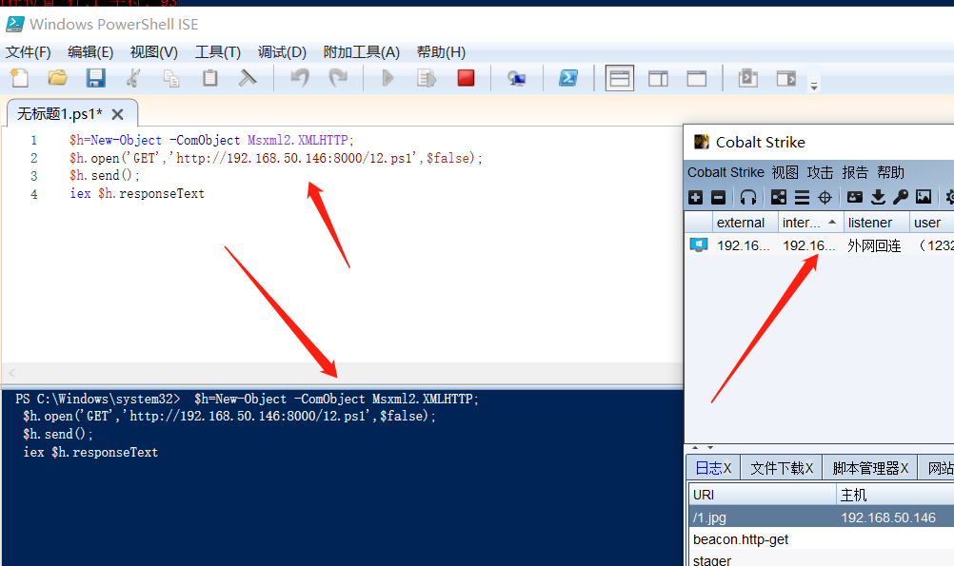Click the Redo arrow in ISE toolbar
This screenshot has height=566, width=954.
338,78
